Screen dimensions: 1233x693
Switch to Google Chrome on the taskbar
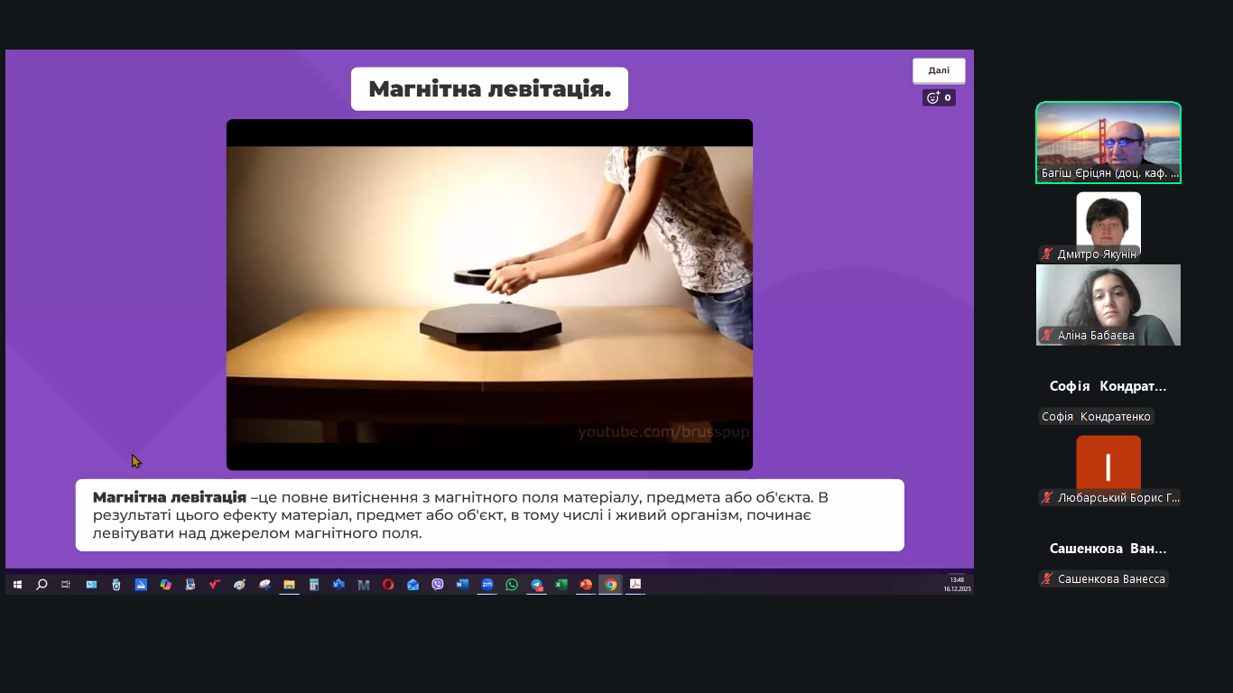coord(611,585)
